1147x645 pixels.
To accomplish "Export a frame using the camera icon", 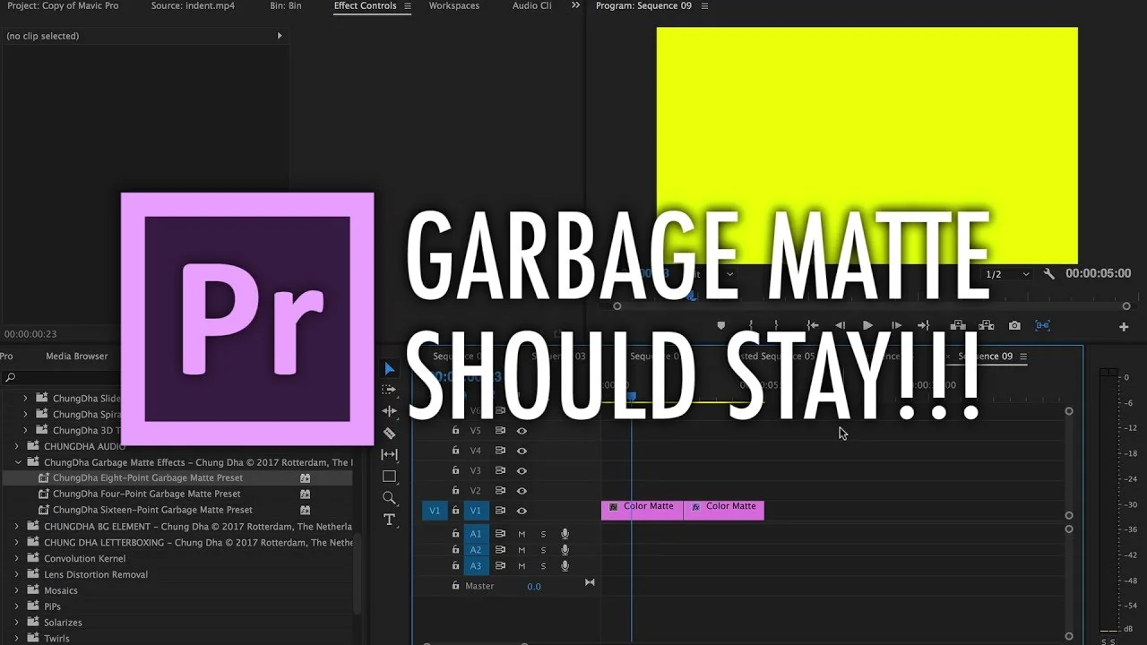I will pos(1014,325).
